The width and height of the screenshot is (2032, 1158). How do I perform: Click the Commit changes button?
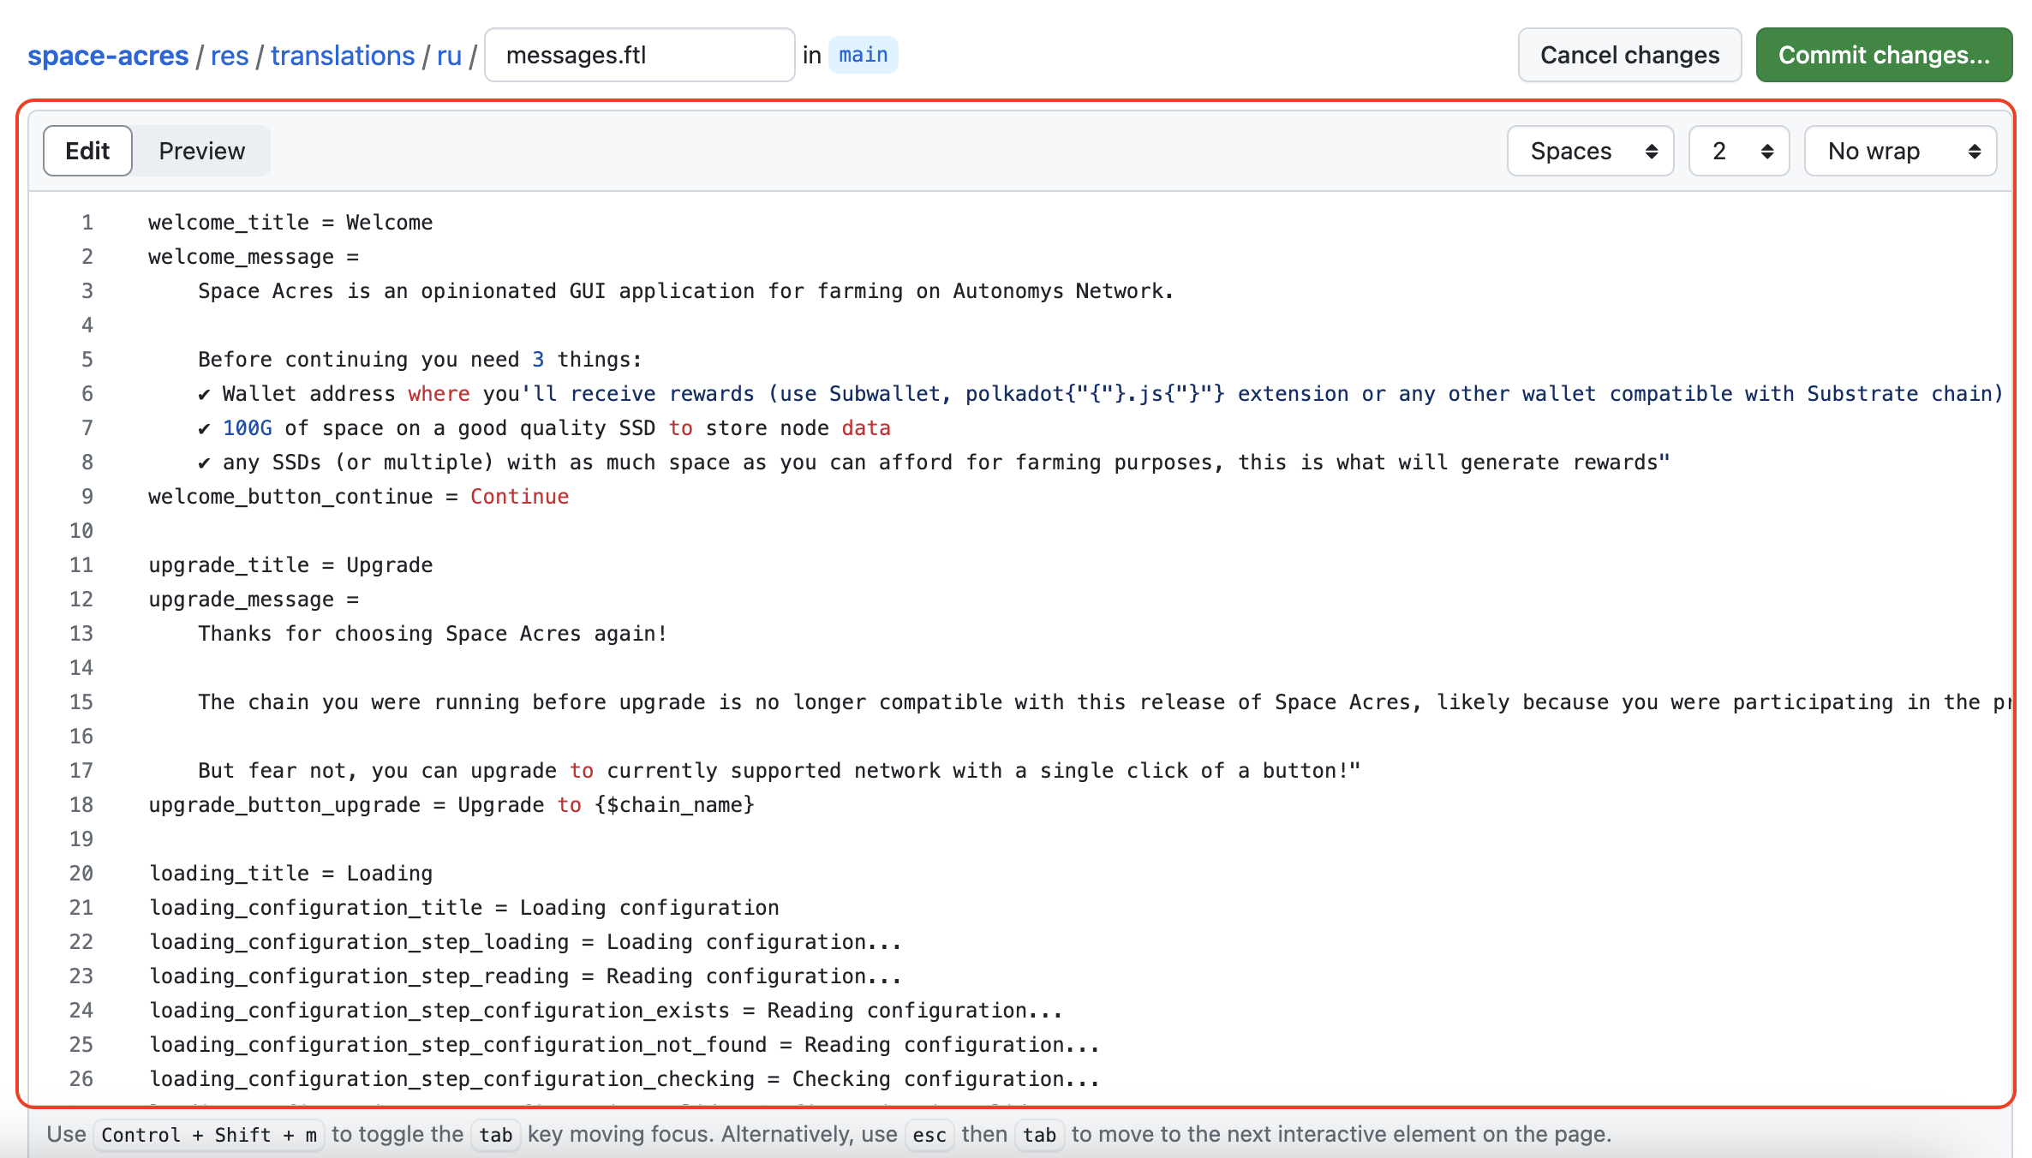pyautogui.click(x=1883, y=55)
